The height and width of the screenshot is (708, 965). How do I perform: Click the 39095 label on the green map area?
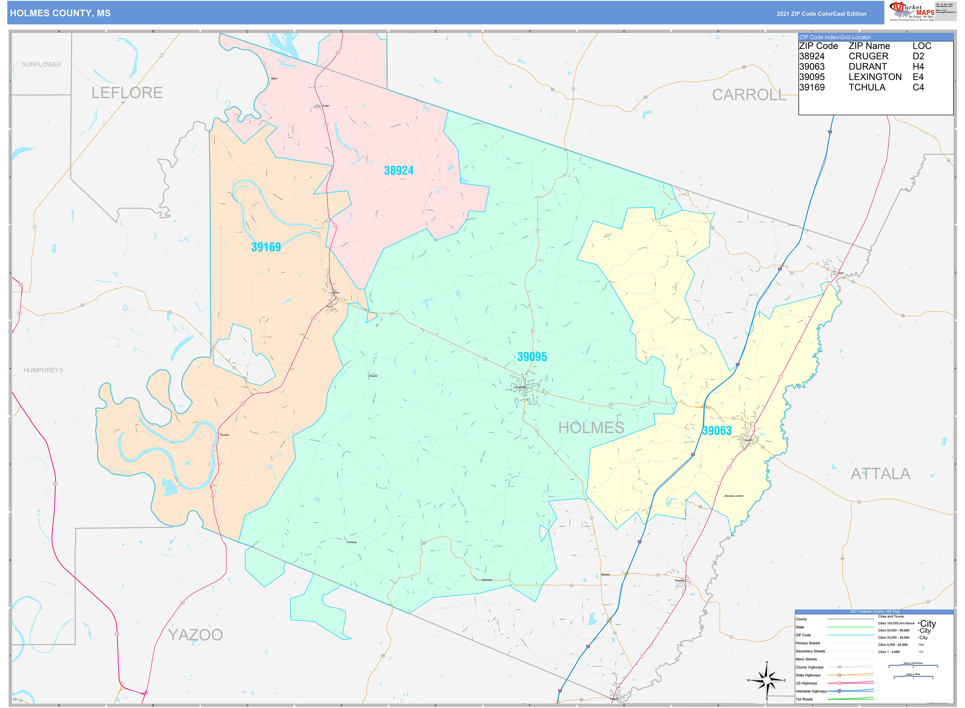coord(532,356)
